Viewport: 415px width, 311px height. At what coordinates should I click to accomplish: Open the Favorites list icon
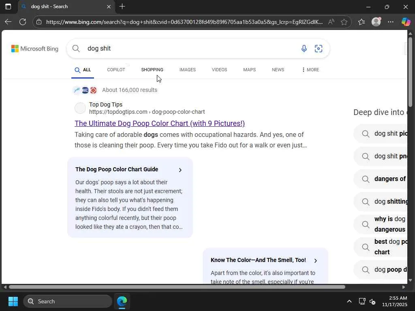(x=362, y=22)
